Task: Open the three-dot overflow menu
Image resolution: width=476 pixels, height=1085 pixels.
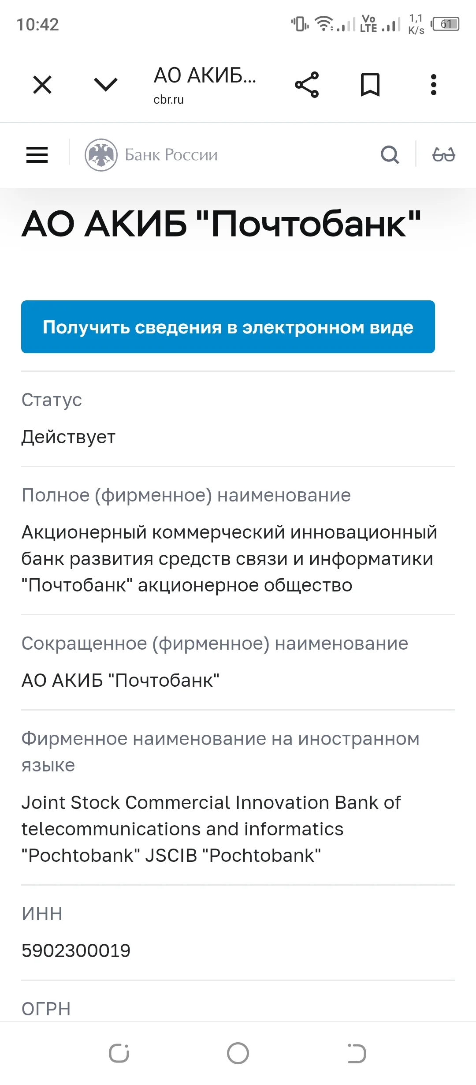Action: [x=434, y=85]
